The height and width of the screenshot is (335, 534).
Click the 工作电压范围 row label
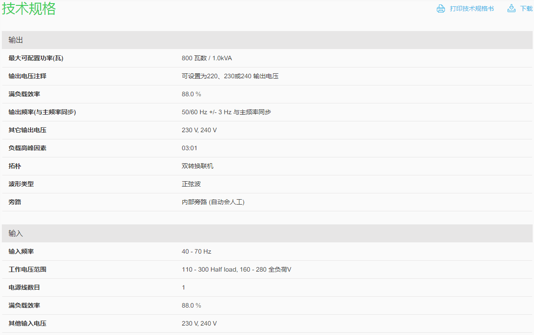click(x=27, y=269)
